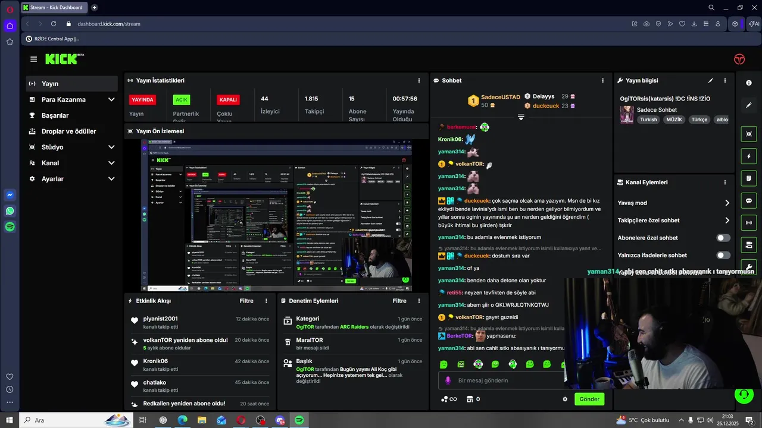
Task: Click the ARC Raiders category link
Action: click(354, 327)
